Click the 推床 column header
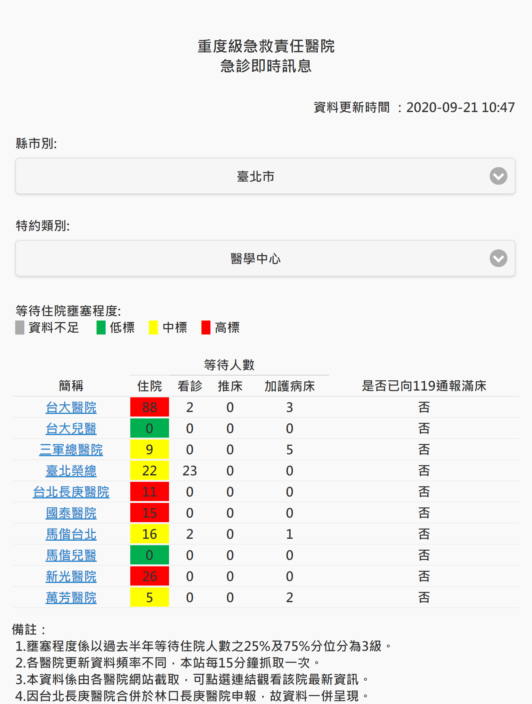This screenshot has width=532, height=704. tap(230, 386)
